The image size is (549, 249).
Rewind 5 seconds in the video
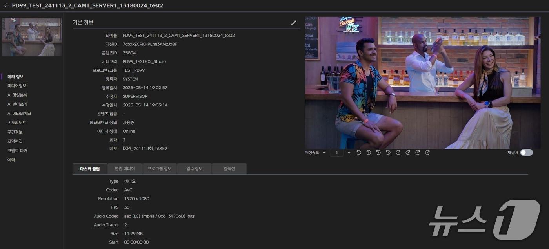coord(369,153)
